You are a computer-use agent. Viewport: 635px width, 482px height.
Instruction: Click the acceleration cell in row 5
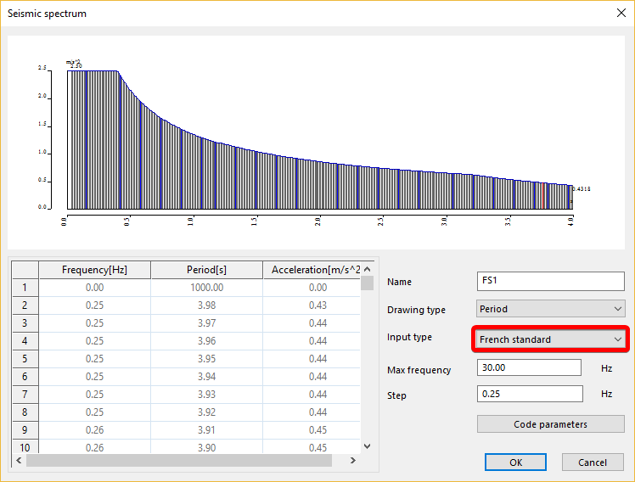(312, 359)
